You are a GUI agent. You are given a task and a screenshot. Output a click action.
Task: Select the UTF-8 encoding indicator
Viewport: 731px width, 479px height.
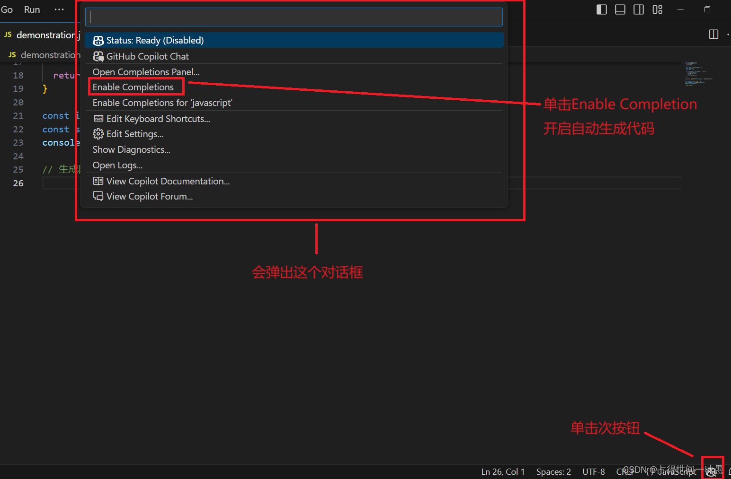click(594, 472)
